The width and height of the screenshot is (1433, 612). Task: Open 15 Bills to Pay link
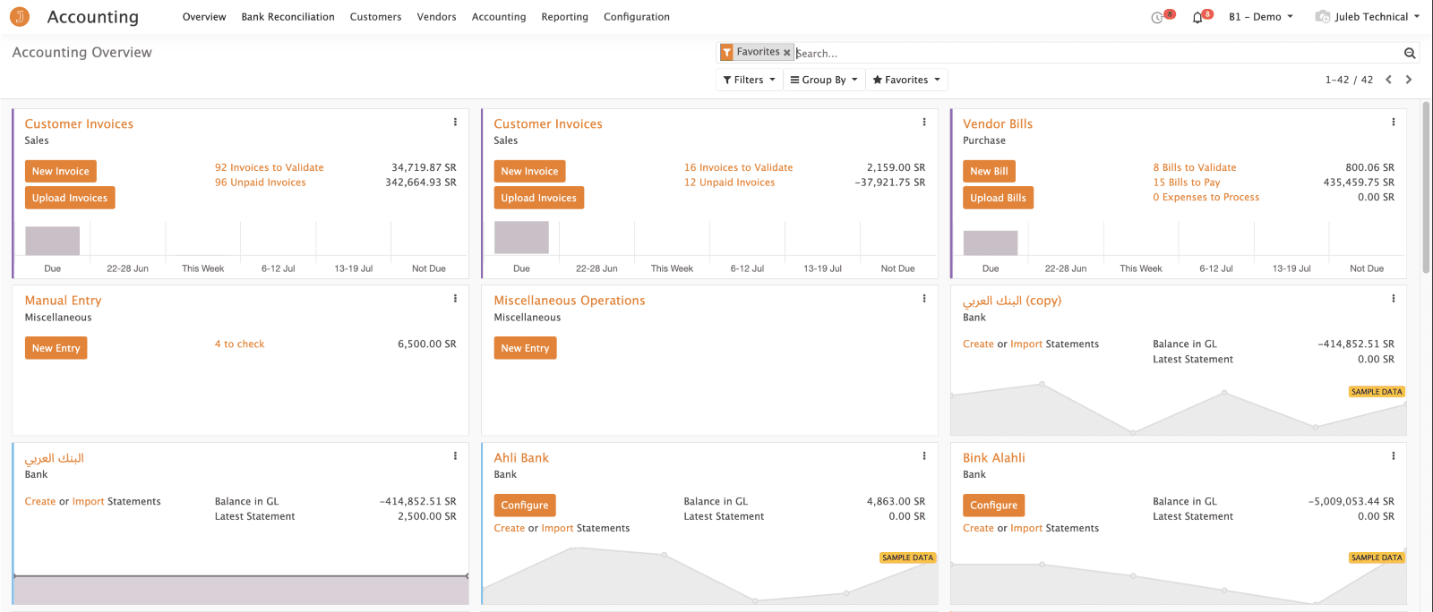(x=1186, y=183)
